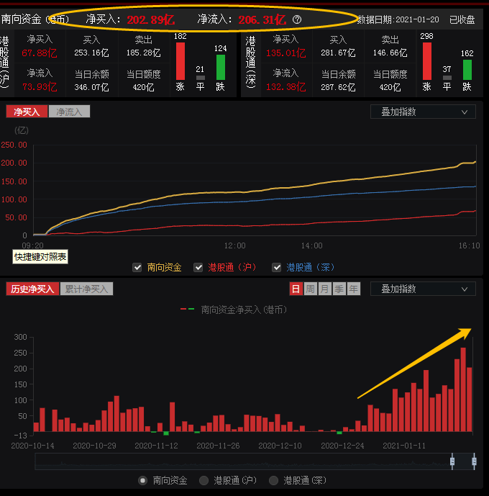This screenshot has height=496, width=489.
Task: Click the 深 净买入 135.01亿 value
Action: click(286, 53)
